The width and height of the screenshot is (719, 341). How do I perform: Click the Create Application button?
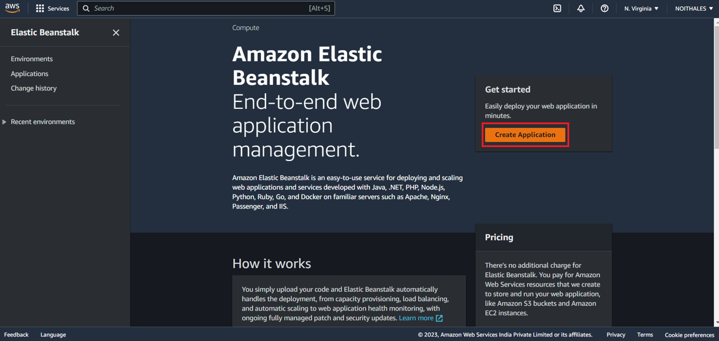click(525, 134)
